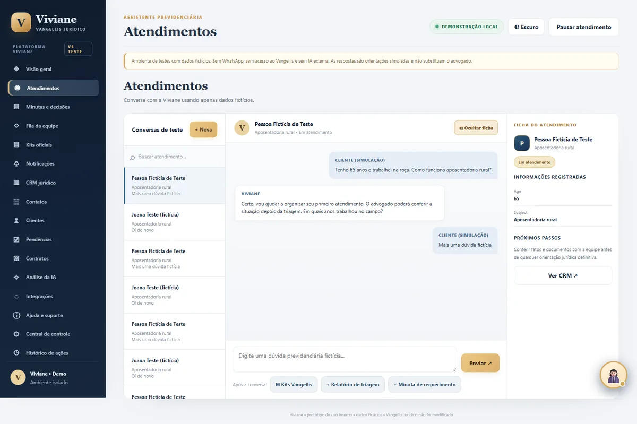Open Joana Teste conversation under first item
Viewport: 637px width, 424px height.
pyautogui.click(x=175, y=222)
